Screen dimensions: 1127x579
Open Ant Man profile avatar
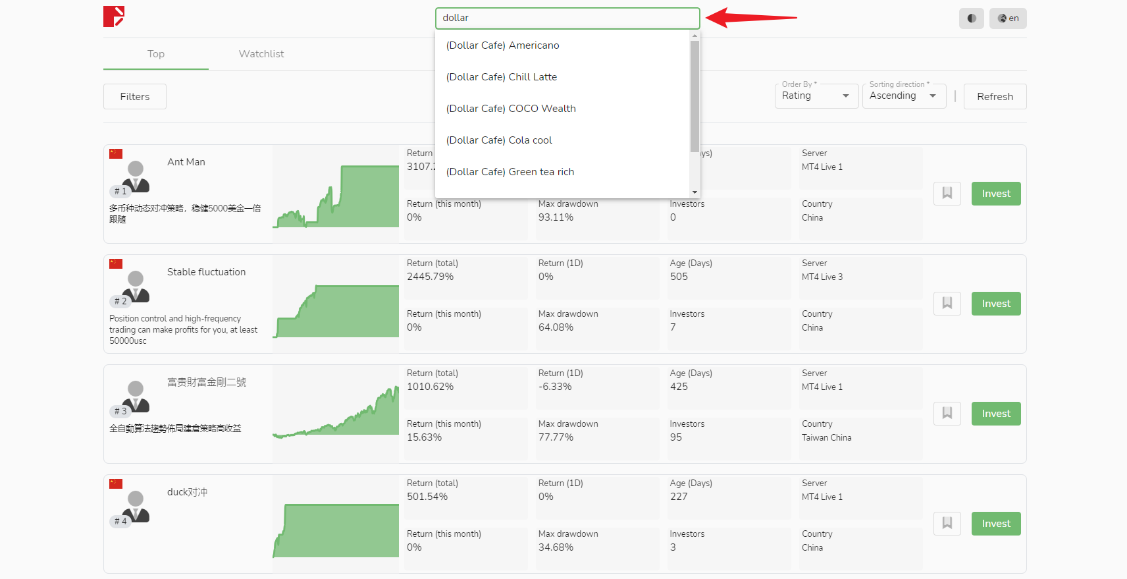coord(136,177)
